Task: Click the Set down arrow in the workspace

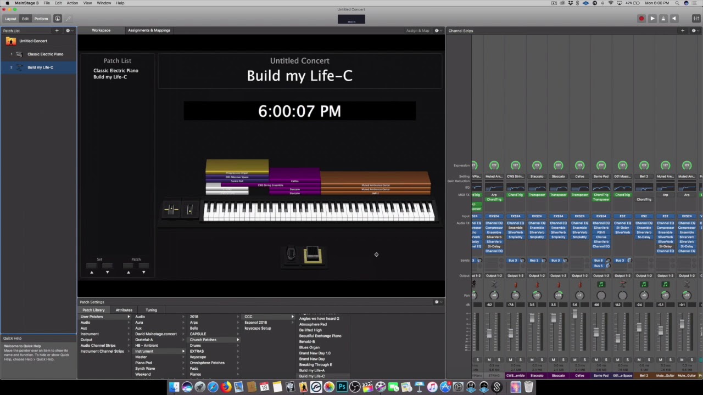Action: (x=107, y=272)
